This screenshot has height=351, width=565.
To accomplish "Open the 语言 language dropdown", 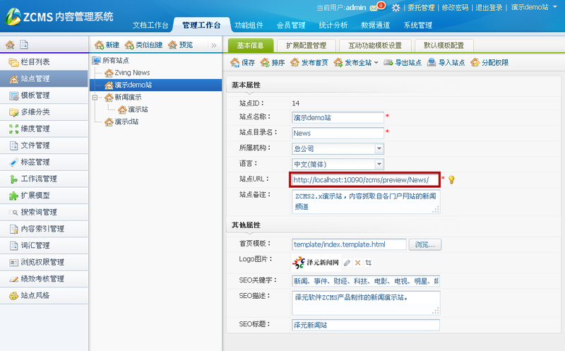I will point(379,165).
